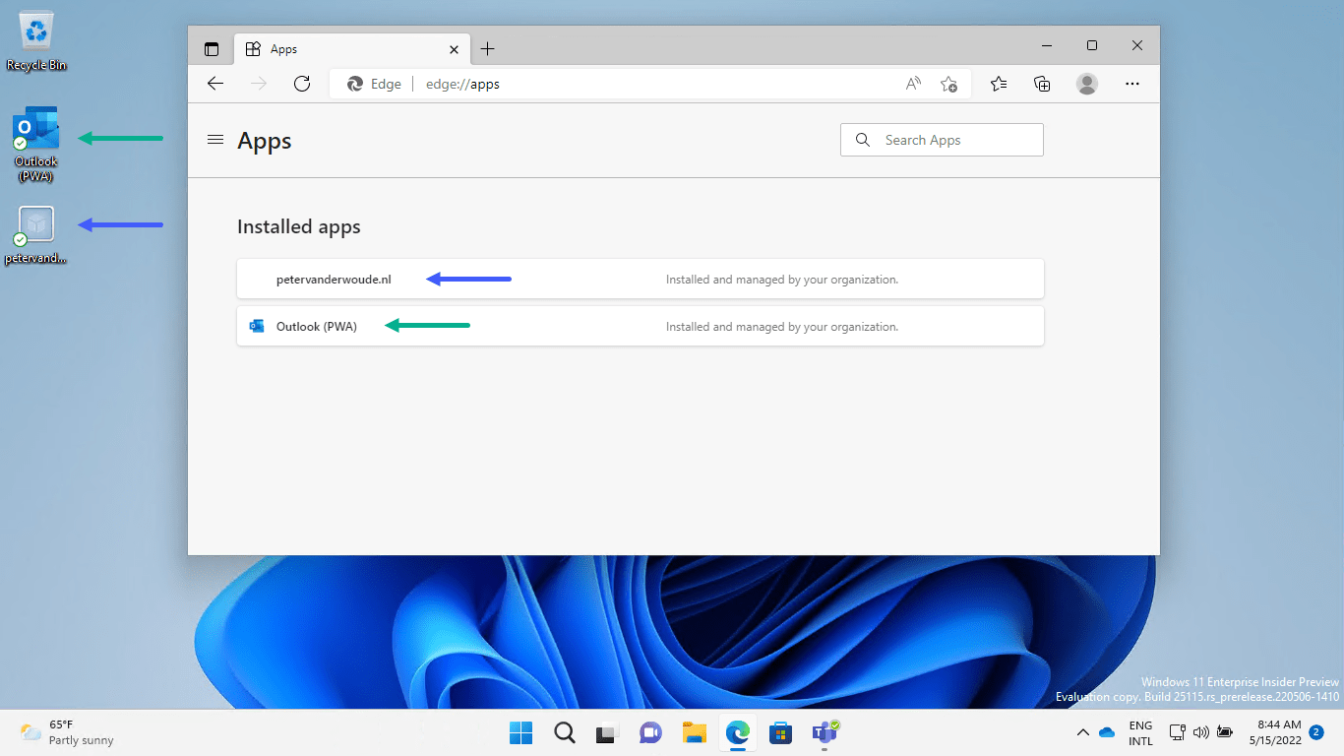
Task: Open the Edge settings menu (three dots)
Action: (1132, 84)
